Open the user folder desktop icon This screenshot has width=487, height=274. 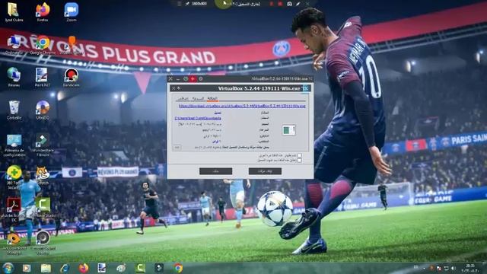(x=14, y=12)
